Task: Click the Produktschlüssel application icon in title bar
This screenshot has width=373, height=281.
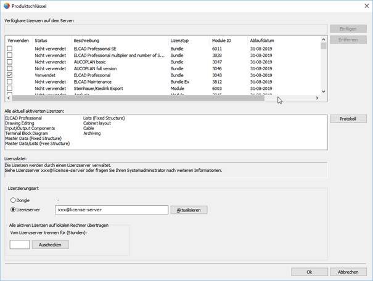Action: coord(6,6)
